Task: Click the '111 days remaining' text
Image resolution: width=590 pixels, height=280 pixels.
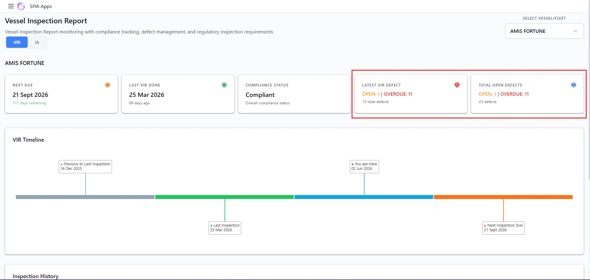Action: (29, 103)
